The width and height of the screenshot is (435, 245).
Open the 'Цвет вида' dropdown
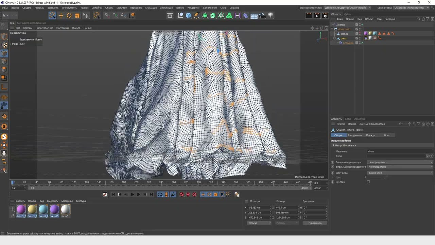pyautogui.click(x=400, y=173)
